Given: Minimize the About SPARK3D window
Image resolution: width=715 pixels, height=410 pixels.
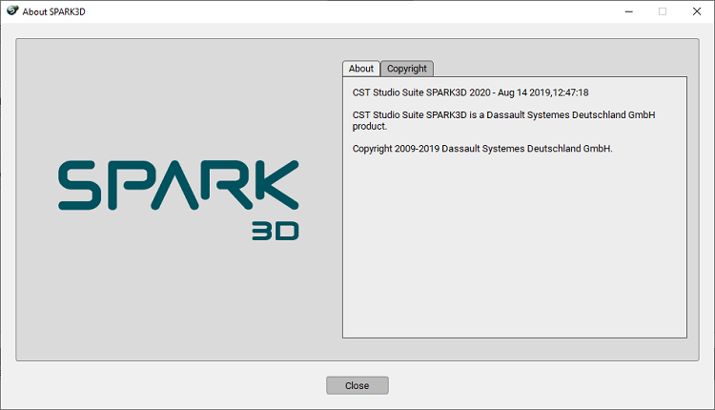Looking at the screenshot, I should 629,11.
